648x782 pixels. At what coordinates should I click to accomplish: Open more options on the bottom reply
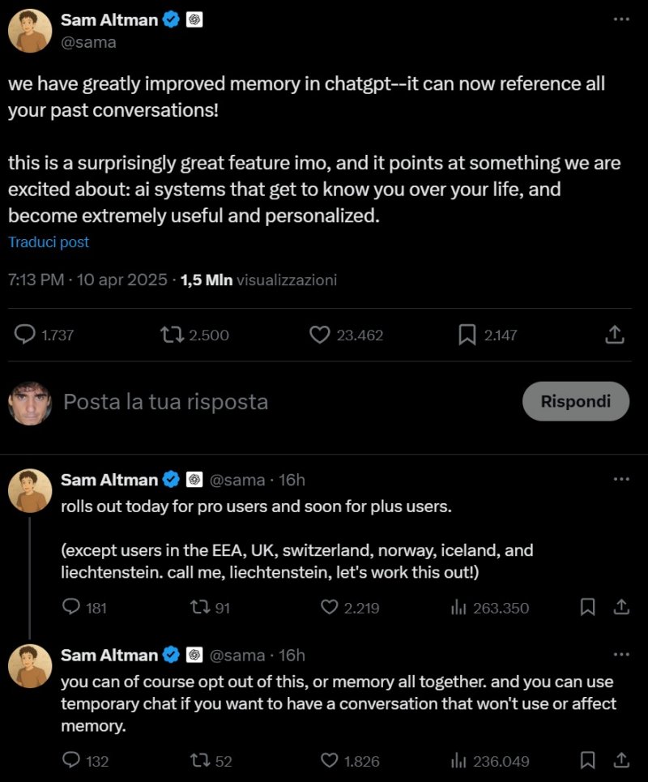[x=623, y=655]
